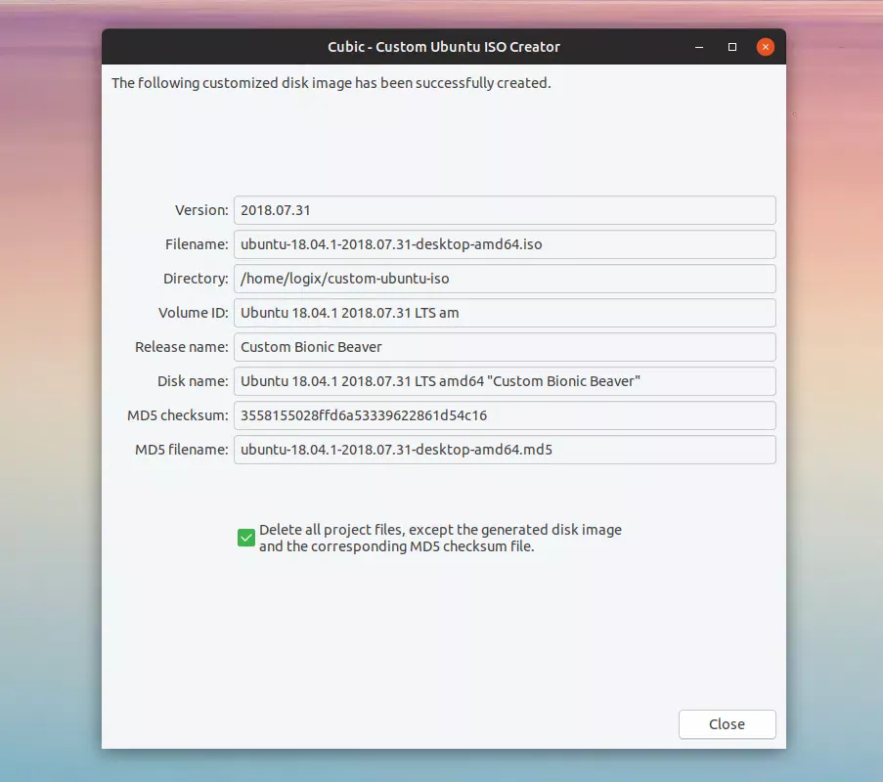Click the Volume ID field

(504, 312)
